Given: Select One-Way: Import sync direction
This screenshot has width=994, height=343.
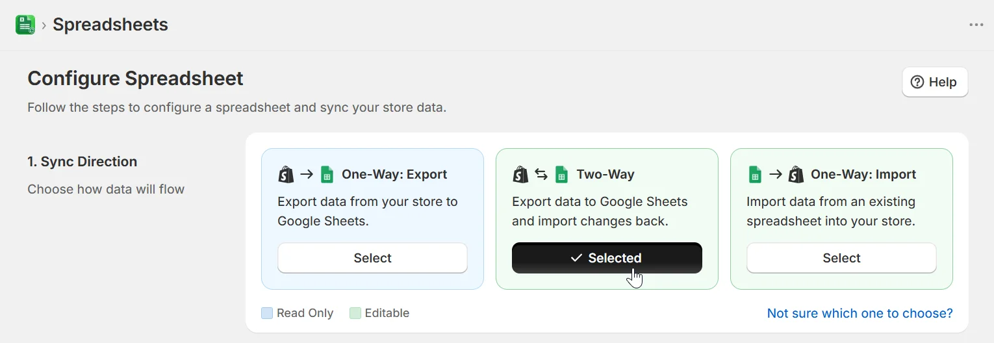Looking at the screenshot, I should (841, 258).
